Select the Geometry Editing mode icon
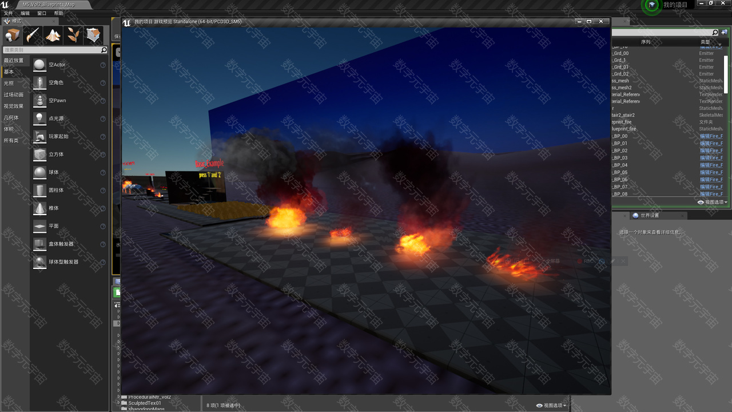The height and width of the screenshot is (412, 732). point(93,35)
